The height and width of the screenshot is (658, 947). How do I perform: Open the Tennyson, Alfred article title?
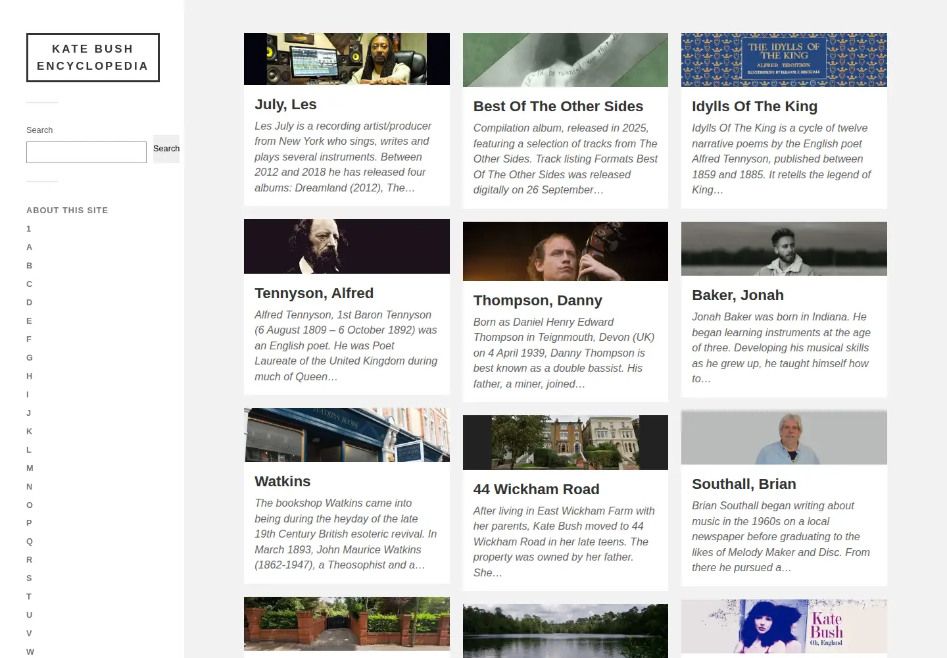coord(314,293)
